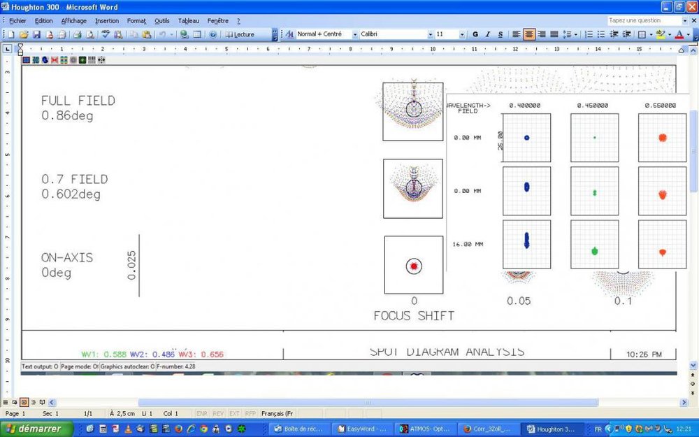Paste from clipboard with toolbar paste icon
The height and width of the screenshot is (437, 699).
pyautogui.click(x=147, y=34)
